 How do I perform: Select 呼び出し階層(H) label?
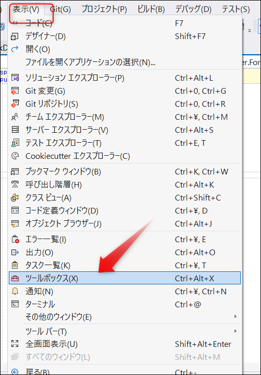pos(53,184)
